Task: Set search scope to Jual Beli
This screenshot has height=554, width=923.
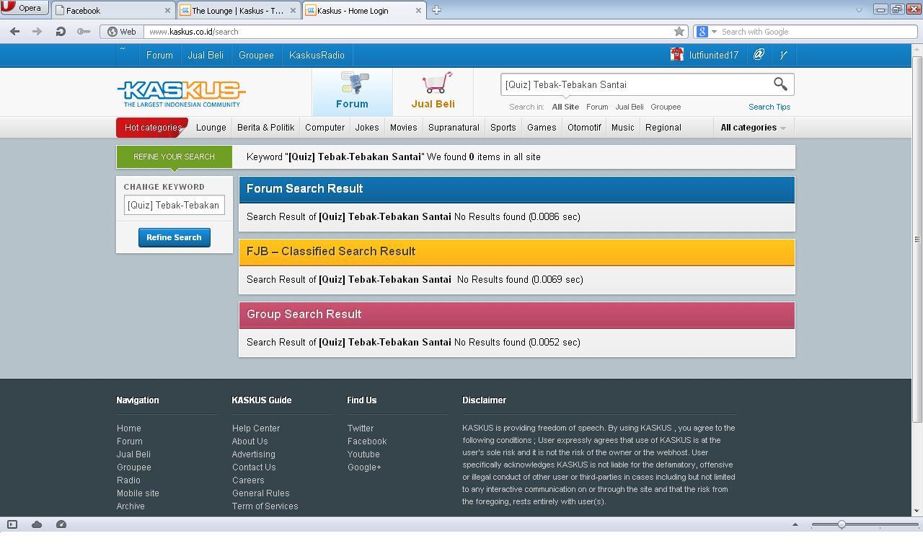Action: (629, 107)
